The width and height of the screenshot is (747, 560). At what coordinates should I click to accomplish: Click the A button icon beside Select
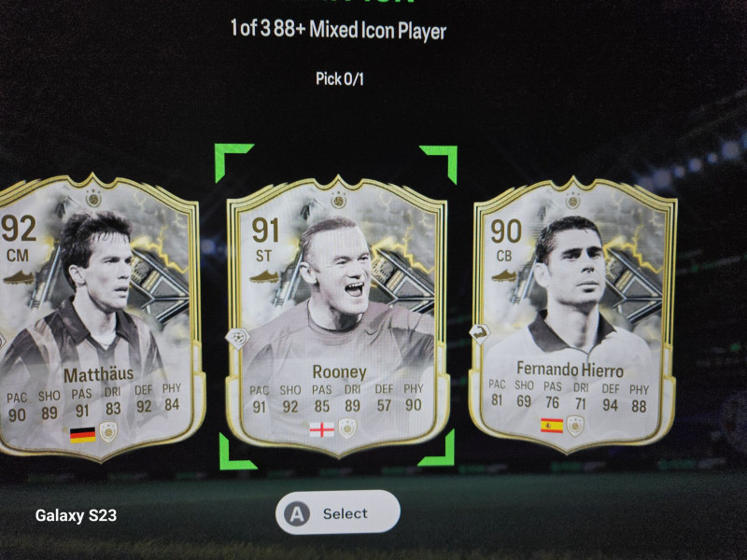pyautogui.click(x=297, y=514)
